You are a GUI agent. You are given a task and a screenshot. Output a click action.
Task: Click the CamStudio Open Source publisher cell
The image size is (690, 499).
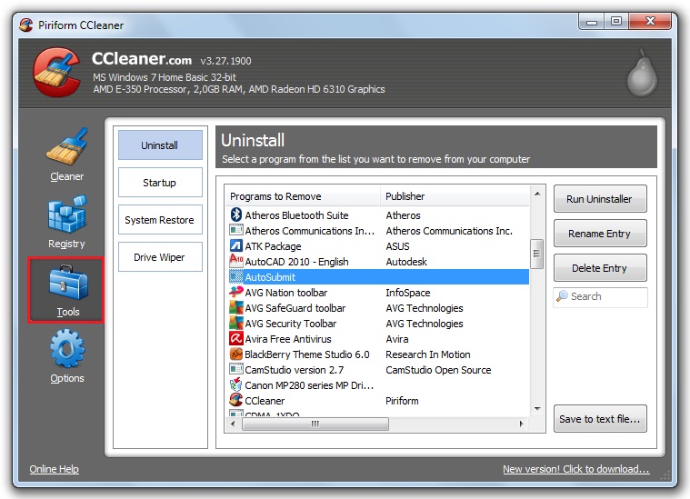tap(438, 370)
